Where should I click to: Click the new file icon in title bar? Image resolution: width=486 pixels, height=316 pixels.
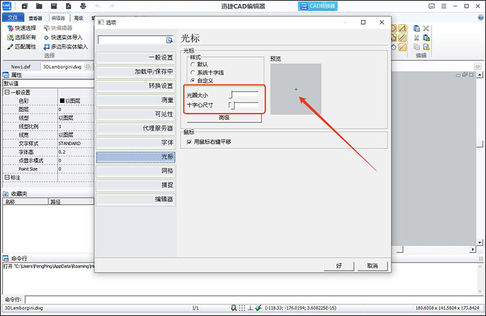25,6
